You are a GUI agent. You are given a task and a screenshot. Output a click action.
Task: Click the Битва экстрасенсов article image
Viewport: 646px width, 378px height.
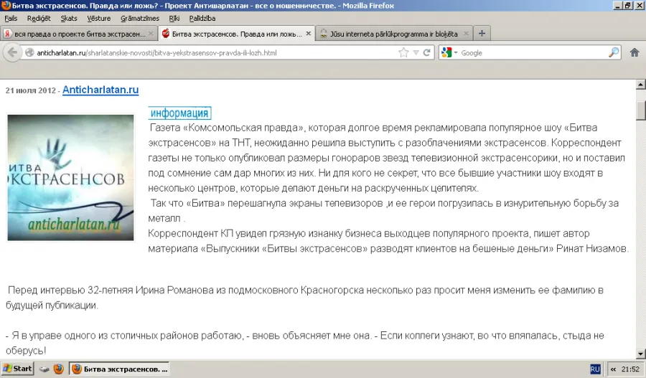[x=70, y=177]
